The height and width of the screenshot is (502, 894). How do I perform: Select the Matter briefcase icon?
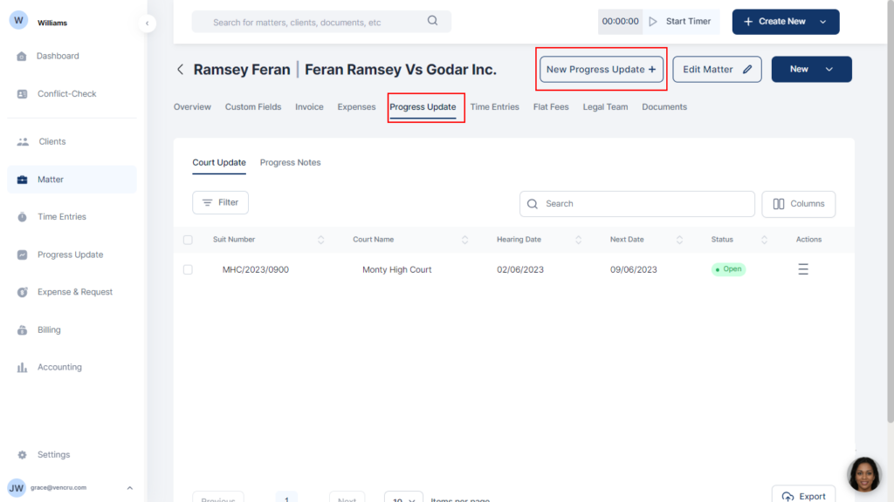tap(22, 180)
